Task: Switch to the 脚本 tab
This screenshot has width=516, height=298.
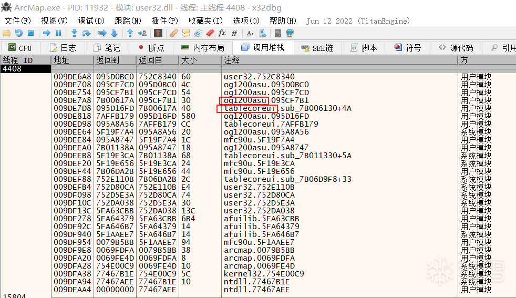Action: click(x=364, y=48)
